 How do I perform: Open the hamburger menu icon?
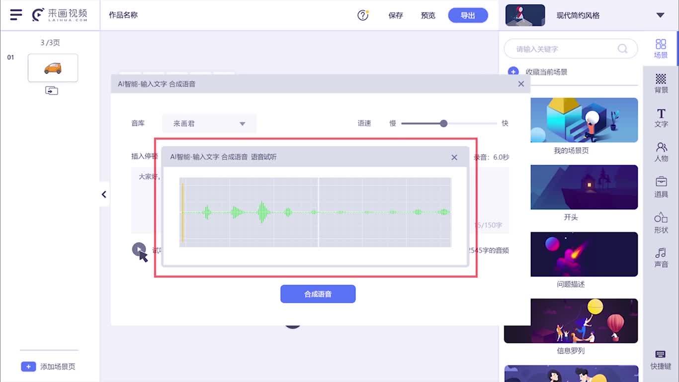pyautogui.click(x=16, y=14)
